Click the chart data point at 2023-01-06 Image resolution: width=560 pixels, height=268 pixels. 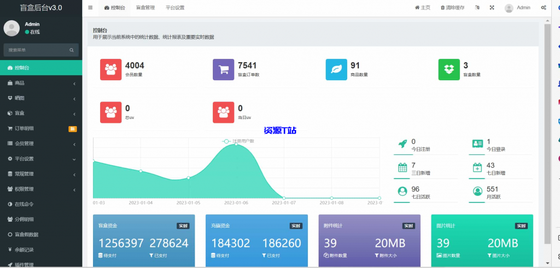click(236, 144)
